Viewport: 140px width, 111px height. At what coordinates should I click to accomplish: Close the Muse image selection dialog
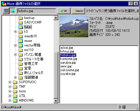(x=136, y=4)
